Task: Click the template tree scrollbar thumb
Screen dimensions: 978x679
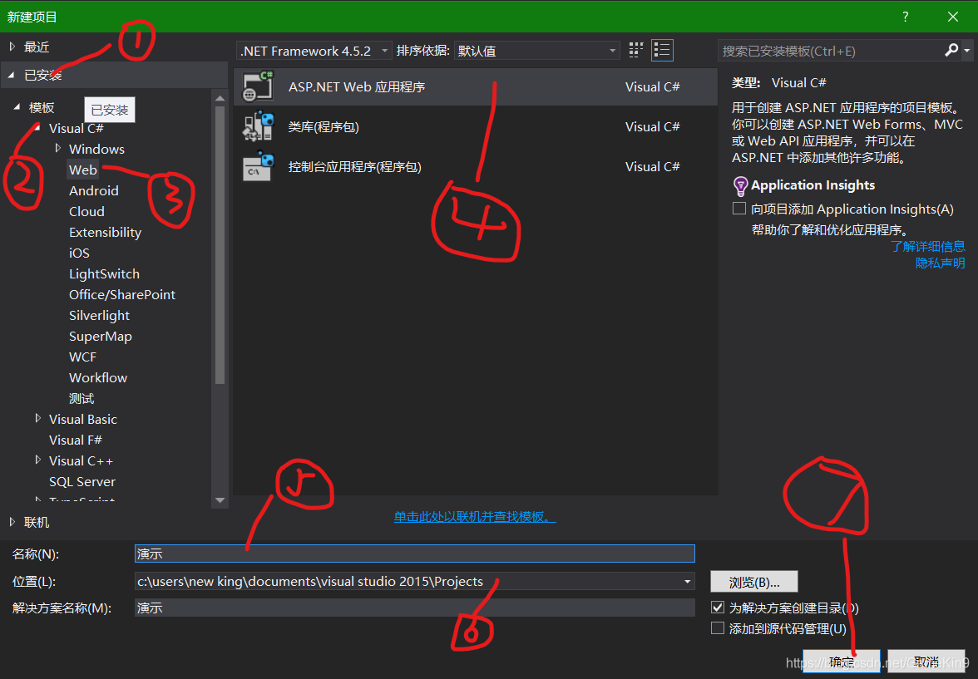Action: [x=220, y=244]
